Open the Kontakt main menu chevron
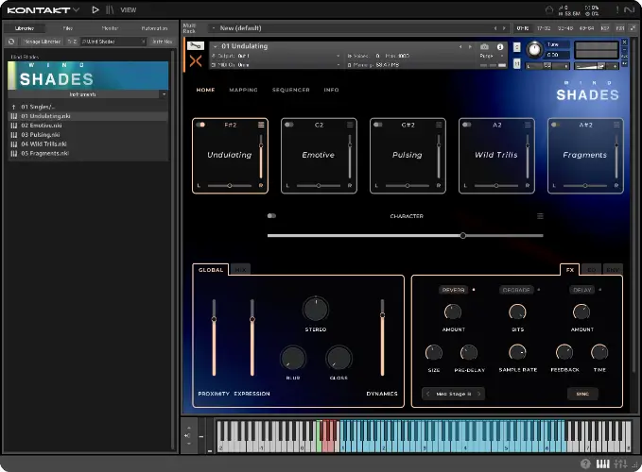 click(x=76, y=9)
